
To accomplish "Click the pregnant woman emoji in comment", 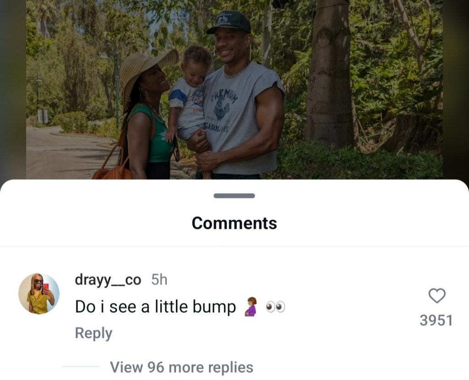I will [x=251, y=307].
